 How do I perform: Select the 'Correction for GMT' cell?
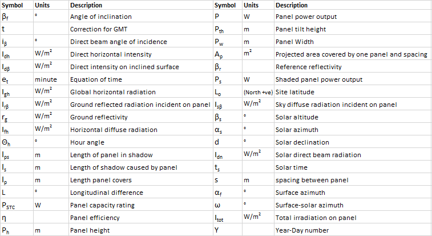[141, 29]
